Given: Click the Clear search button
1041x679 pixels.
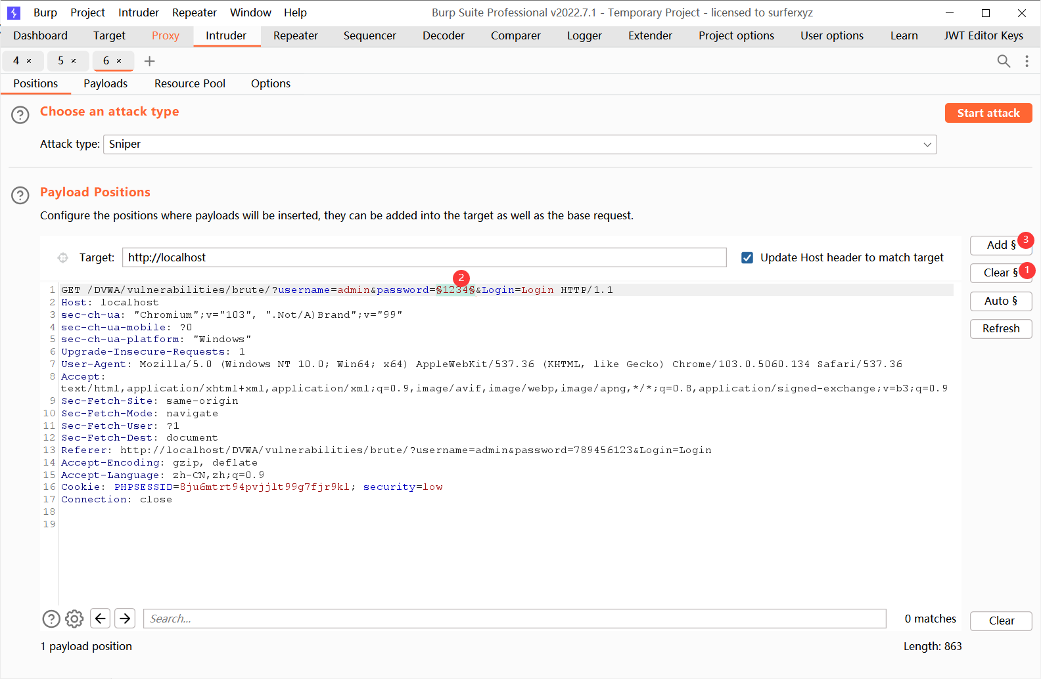Looking at the screenshot, I should coord(1001,621).
